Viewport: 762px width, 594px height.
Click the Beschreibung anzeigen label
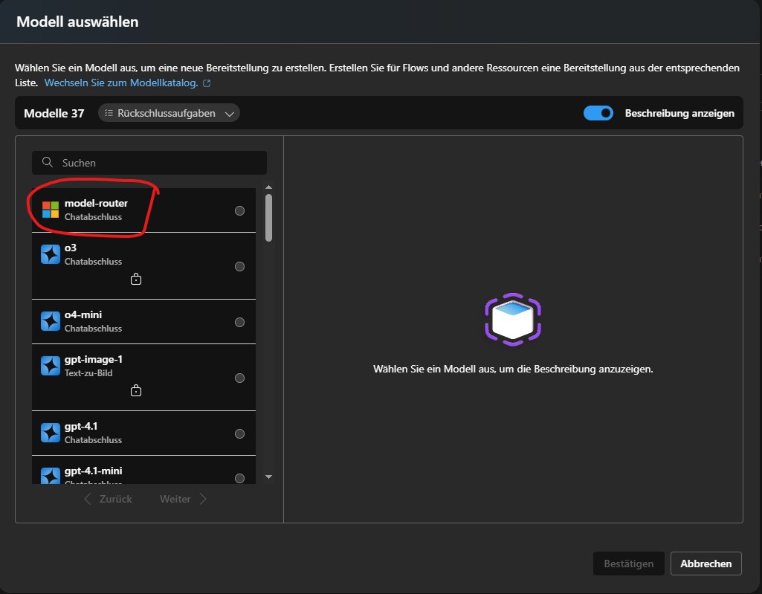679,113
